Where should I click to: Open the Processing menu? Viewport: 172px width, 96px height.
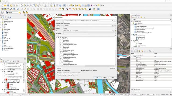(49, 3)
